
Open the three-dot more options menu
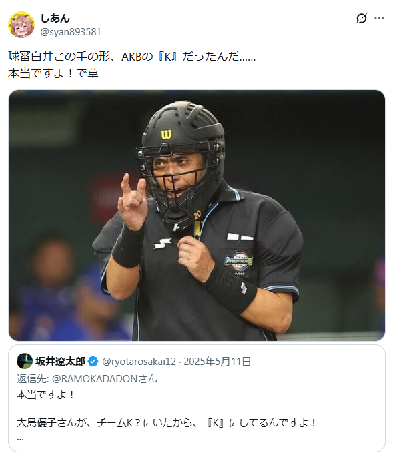[379, 19]
